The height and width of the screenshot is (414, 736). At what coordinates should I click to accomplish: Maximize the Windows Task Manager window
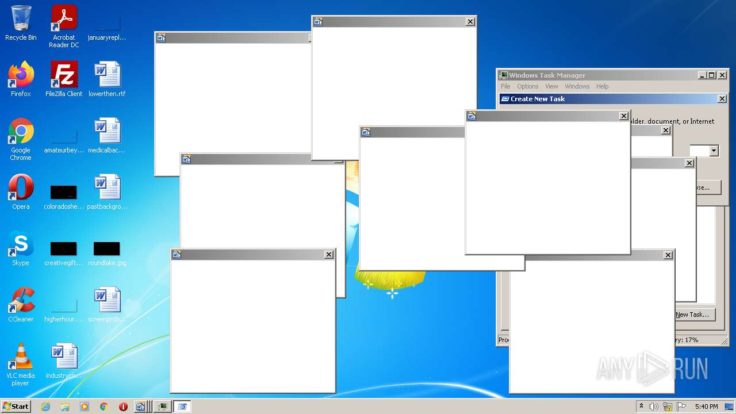[x=712, y=75]
